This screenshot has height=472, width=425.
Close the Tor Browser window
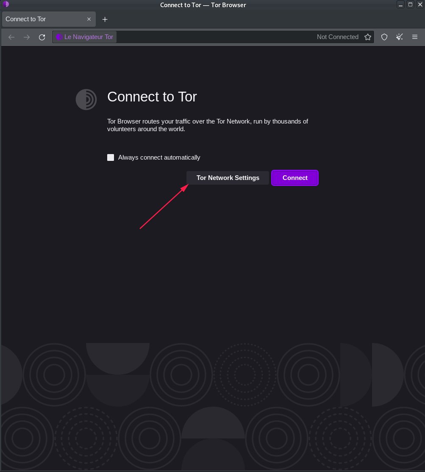pos(420,5)
